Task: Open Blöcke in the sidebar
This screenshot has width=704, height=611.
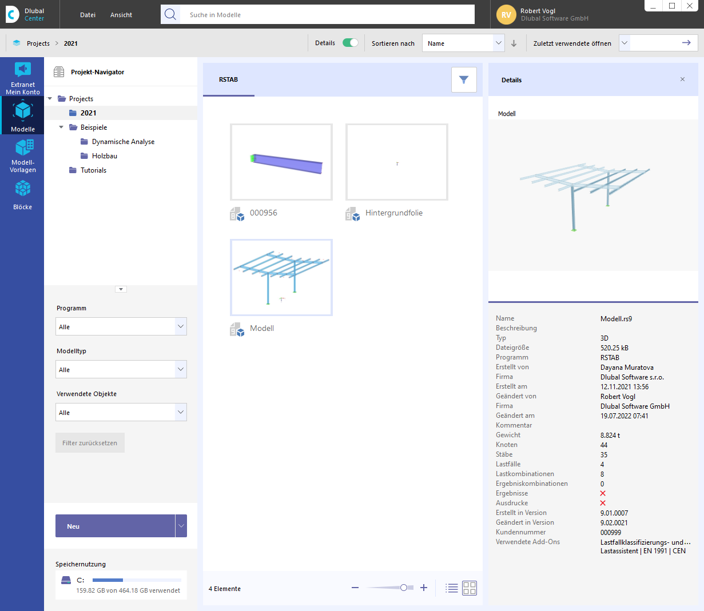Action: [x=23, y=195]
